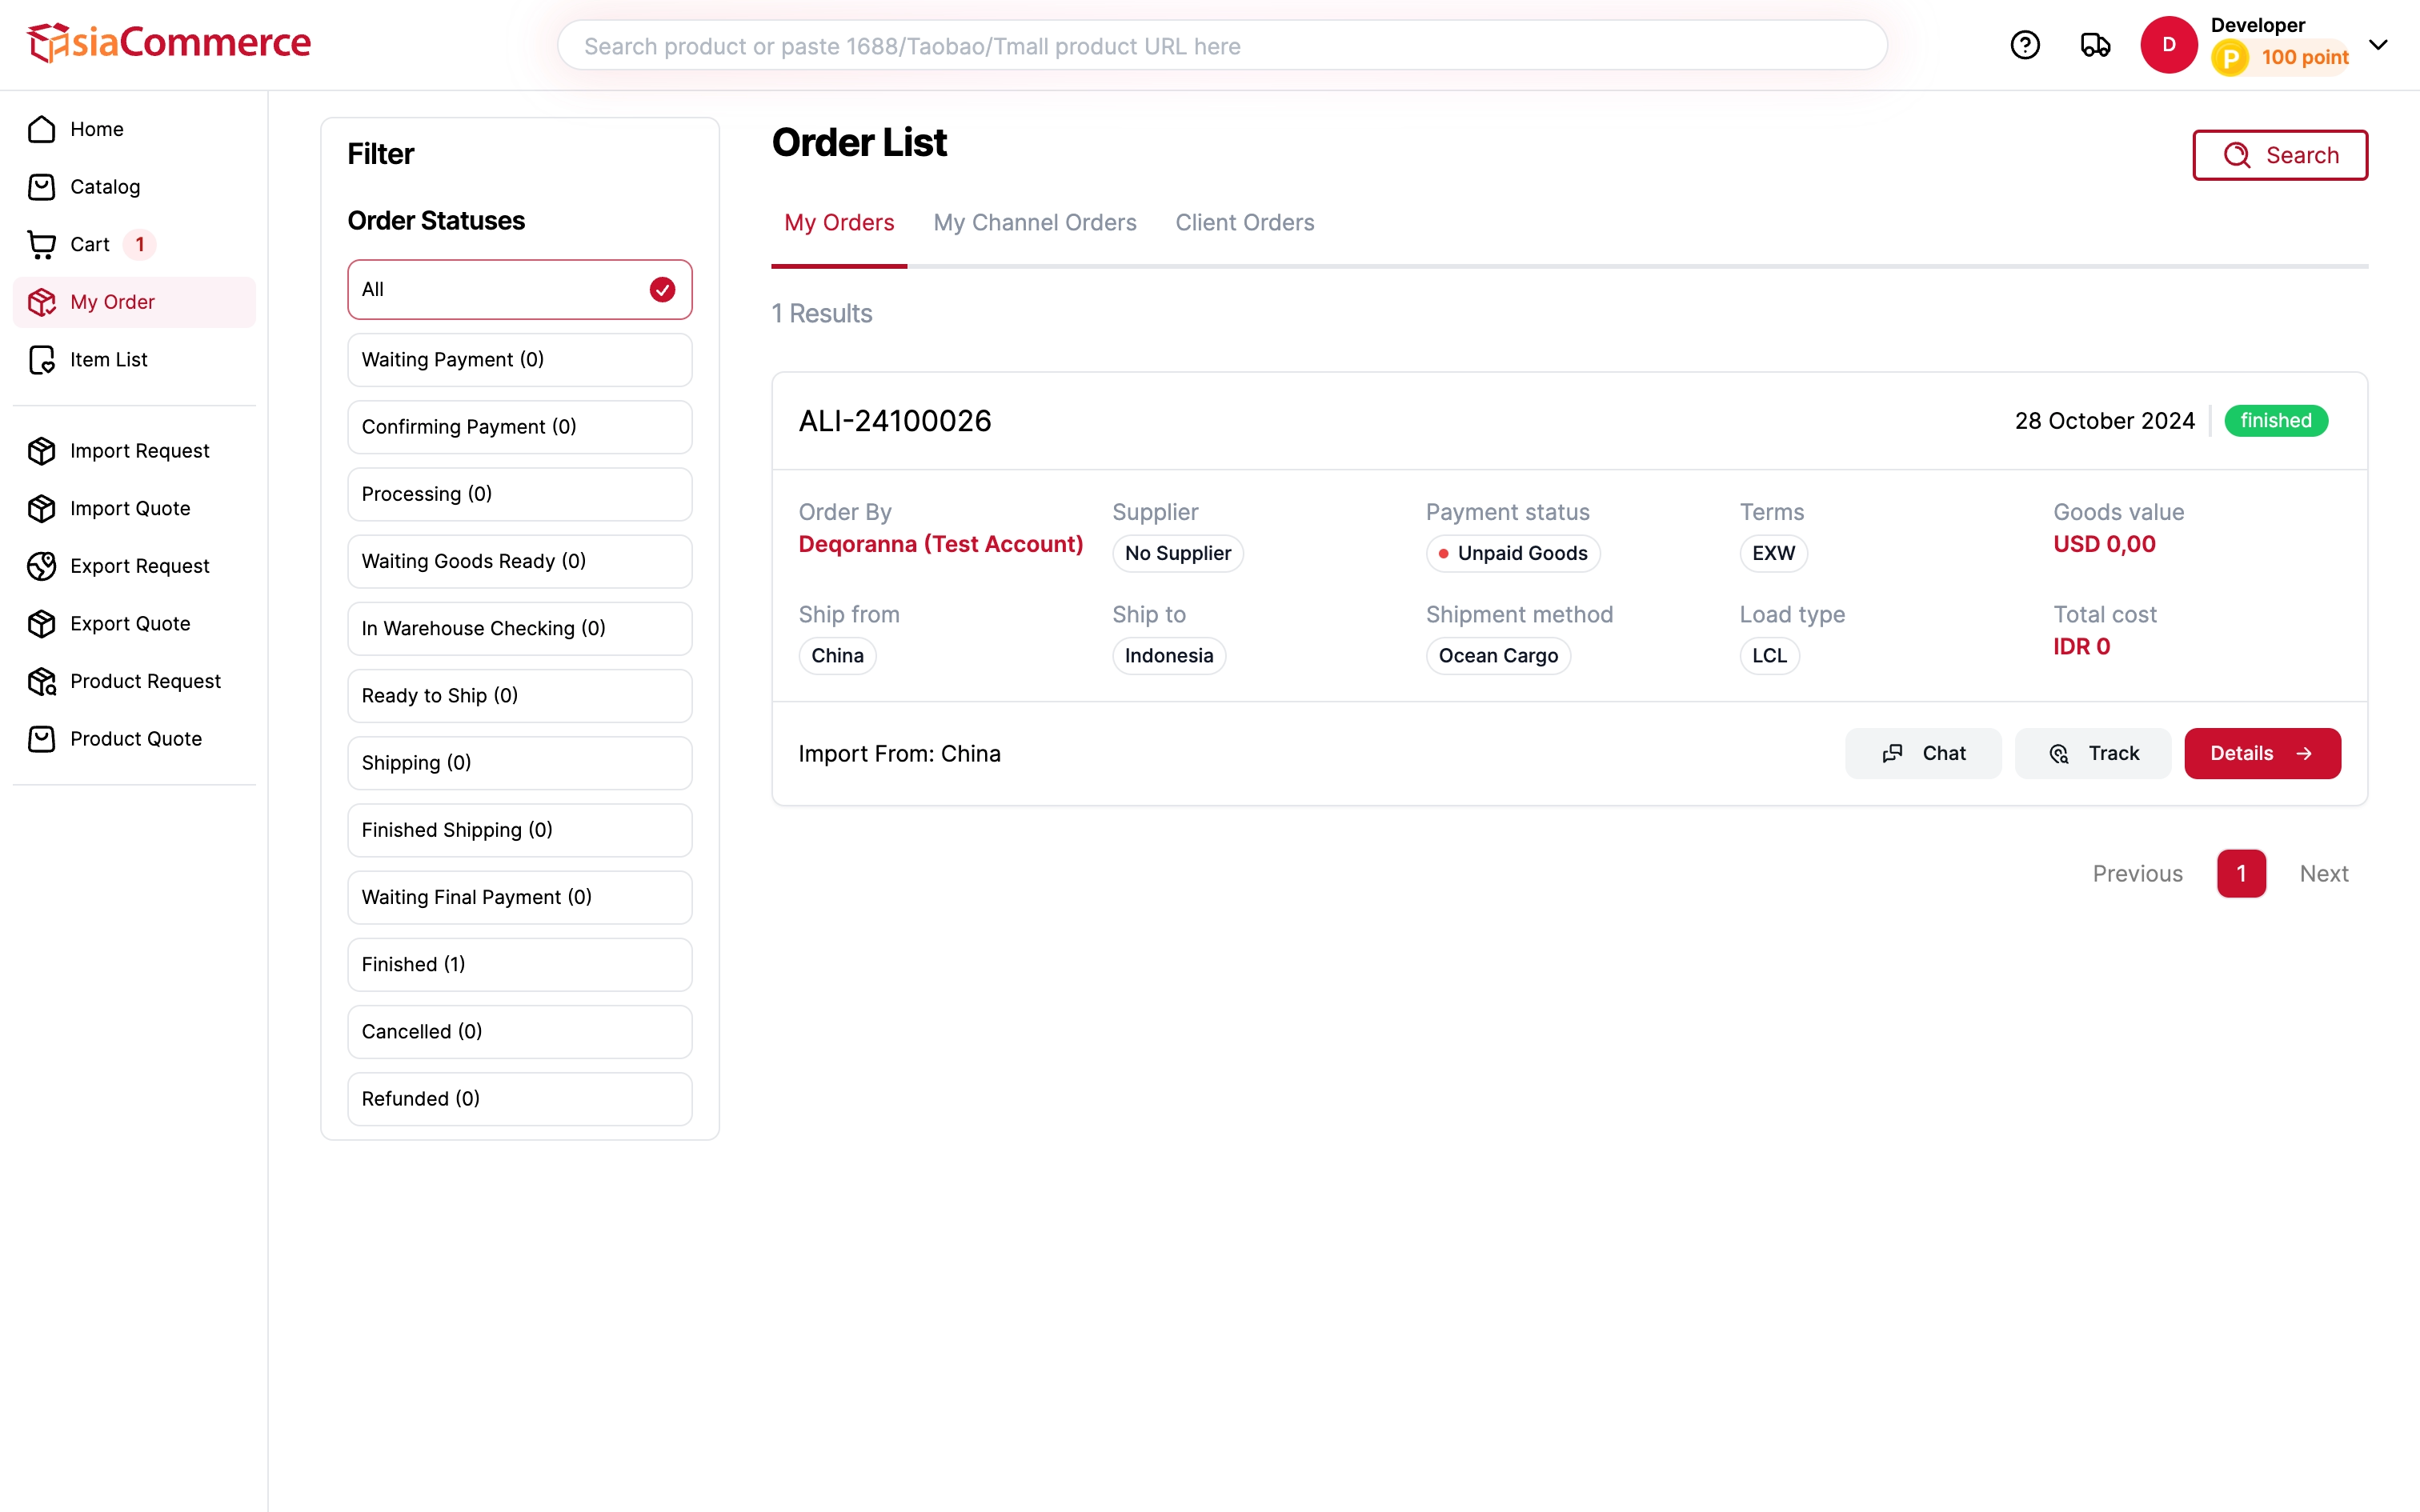The image size is (2420, 1512).
Task: Switch to My Channel Orders tab
Action: [1034, 222]
